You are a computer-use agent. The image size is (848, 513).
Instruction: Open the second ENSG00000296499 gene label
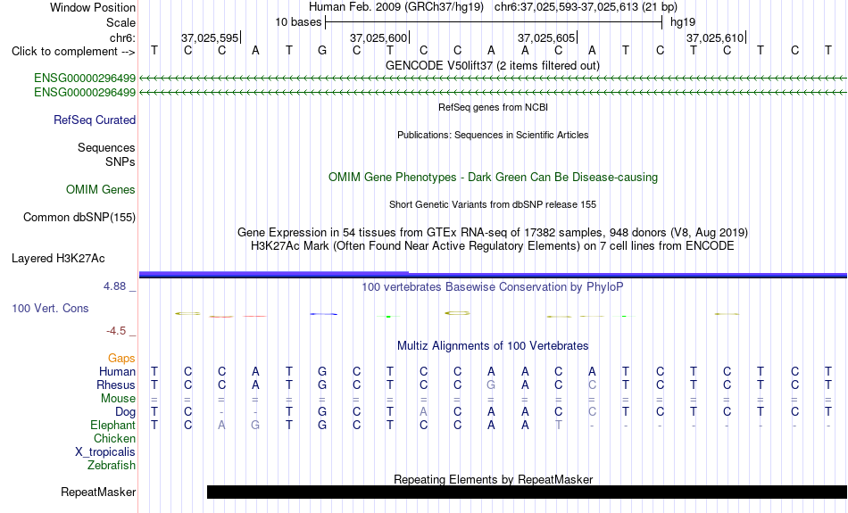85,93
